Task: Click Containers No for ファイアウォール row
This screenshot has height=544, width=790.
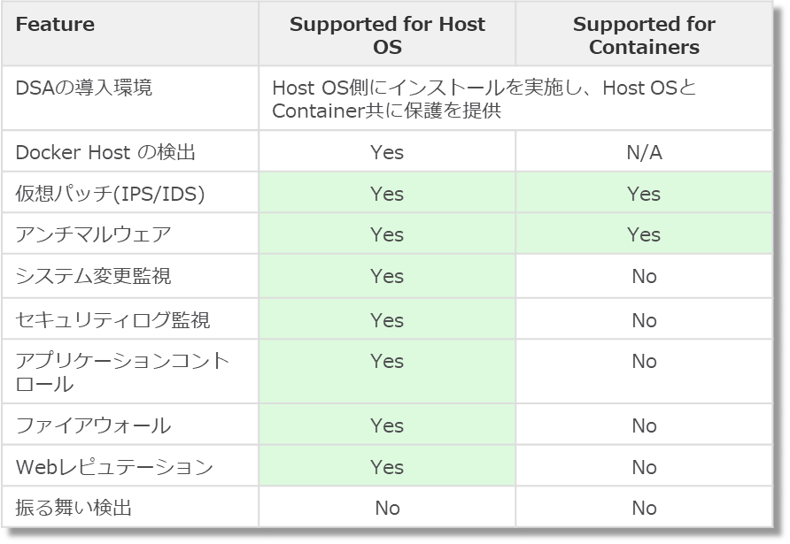Action: [x=644, y=426]
